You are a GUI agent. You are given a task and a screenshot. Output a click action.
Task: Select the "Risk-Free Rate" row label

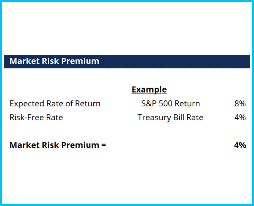36,118
